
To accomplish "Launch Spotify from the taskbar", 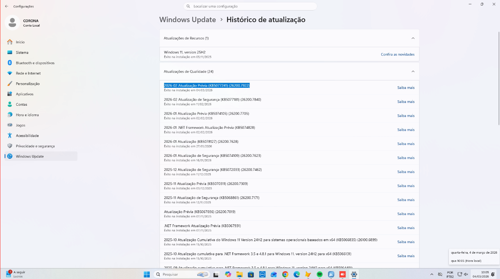I will point(319,274).
